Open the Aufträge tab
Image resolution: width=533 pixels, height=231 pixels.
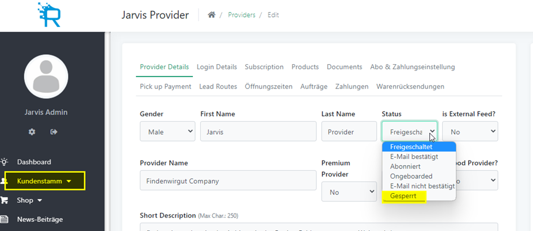tap(314, 87)
